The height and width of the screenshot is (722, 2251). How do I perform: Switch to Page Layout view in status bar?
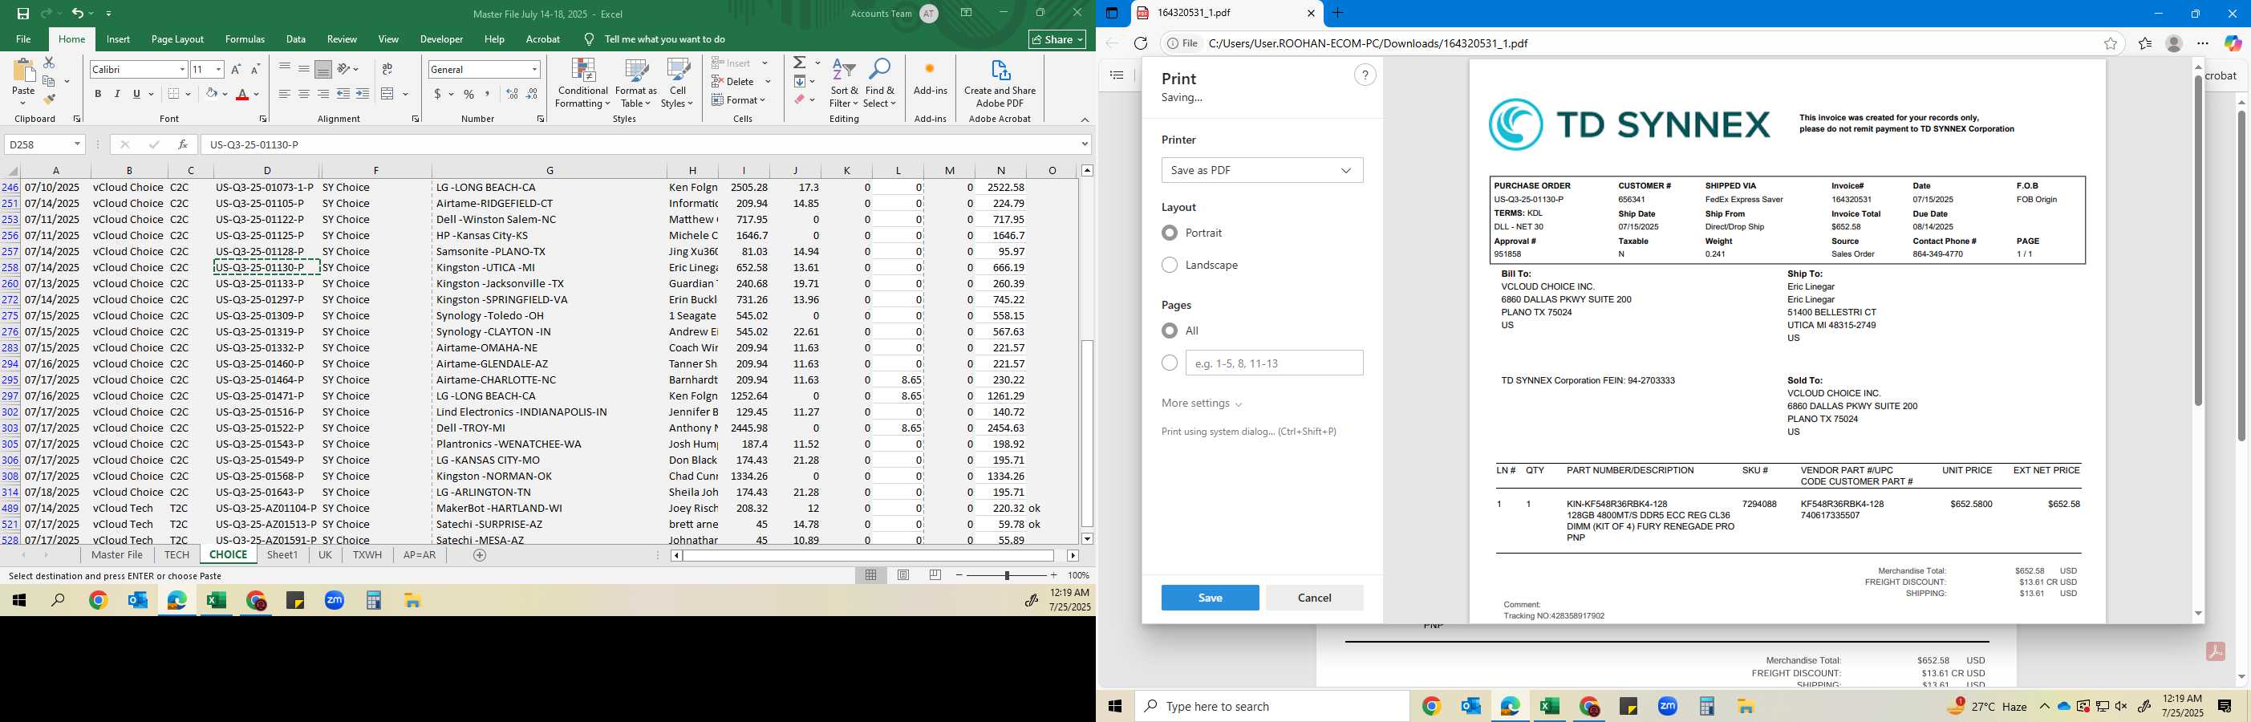tap(903, 575)
